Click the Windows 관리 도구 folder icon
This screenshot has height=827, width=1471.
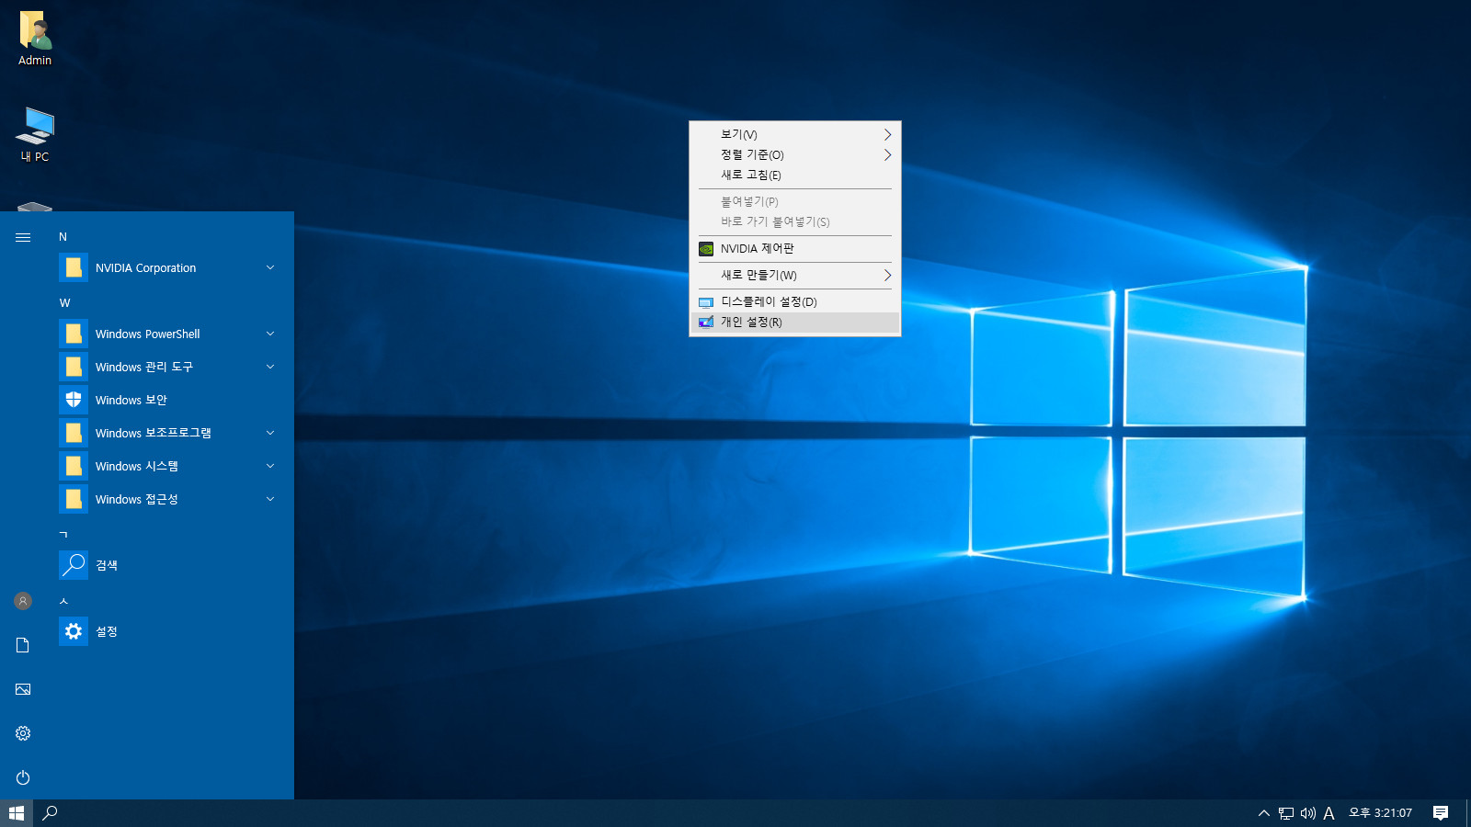pyautogui.click(x=74, y=367)
